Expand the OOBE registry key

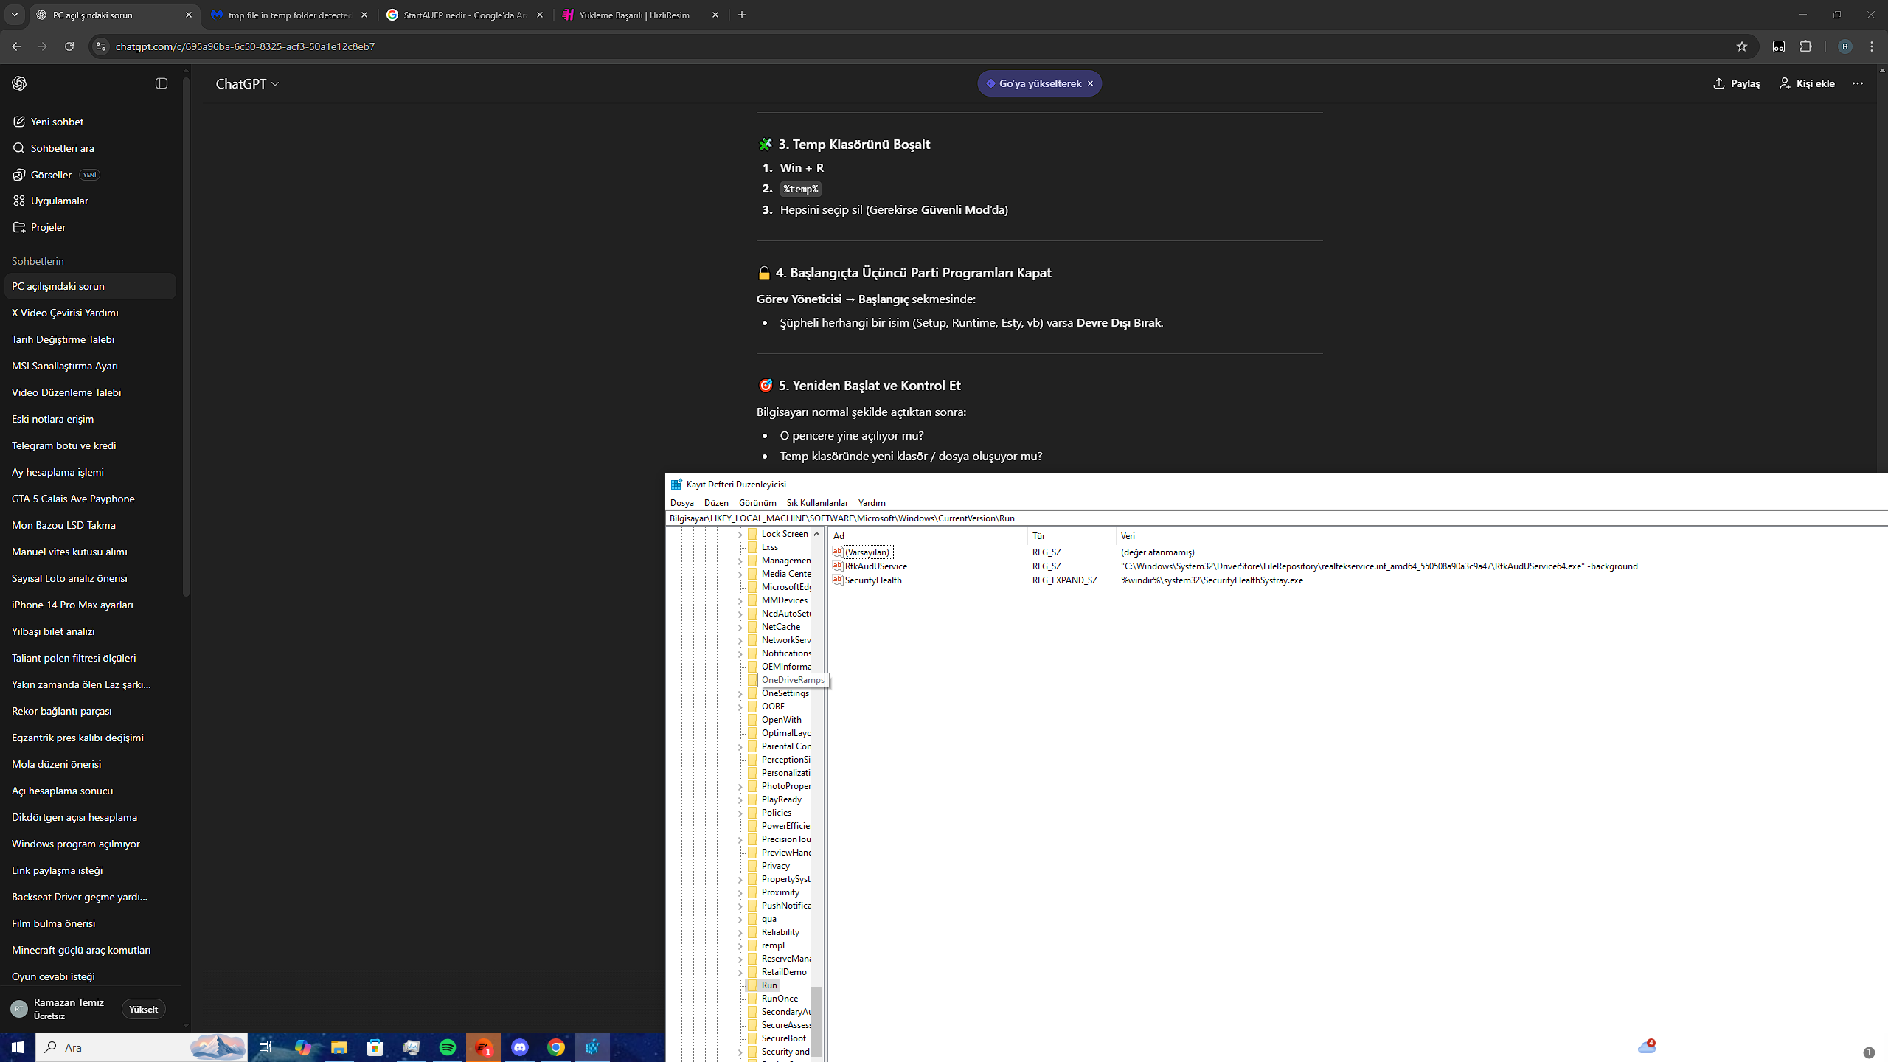point(740,707)
